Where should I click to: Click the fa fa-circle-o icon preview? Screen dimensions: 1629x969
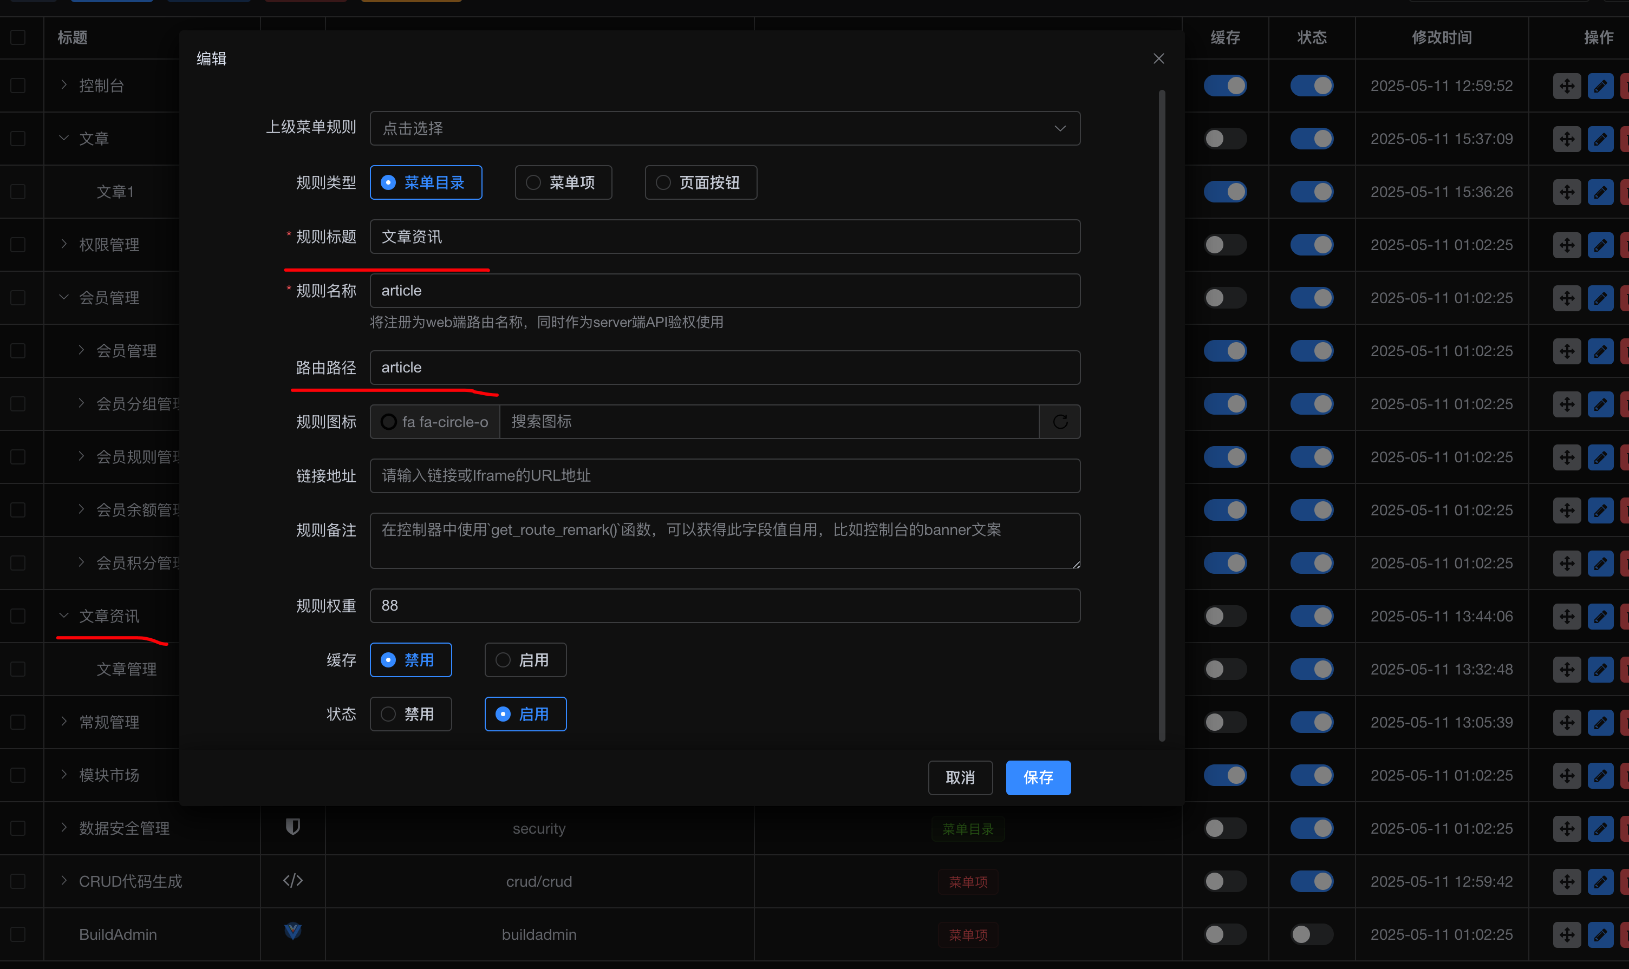click(389, 422)
